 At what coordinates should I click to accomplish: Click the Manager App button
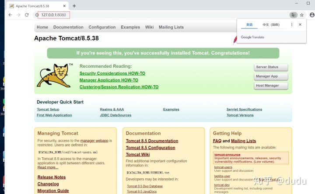(x=271, y=76)
